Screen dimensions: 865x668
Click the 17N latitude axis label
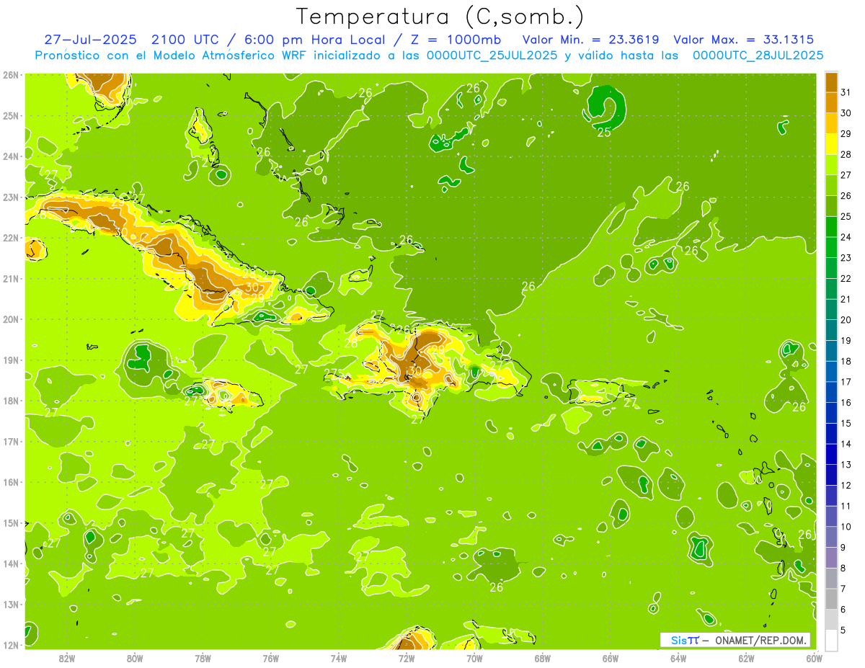11,441
